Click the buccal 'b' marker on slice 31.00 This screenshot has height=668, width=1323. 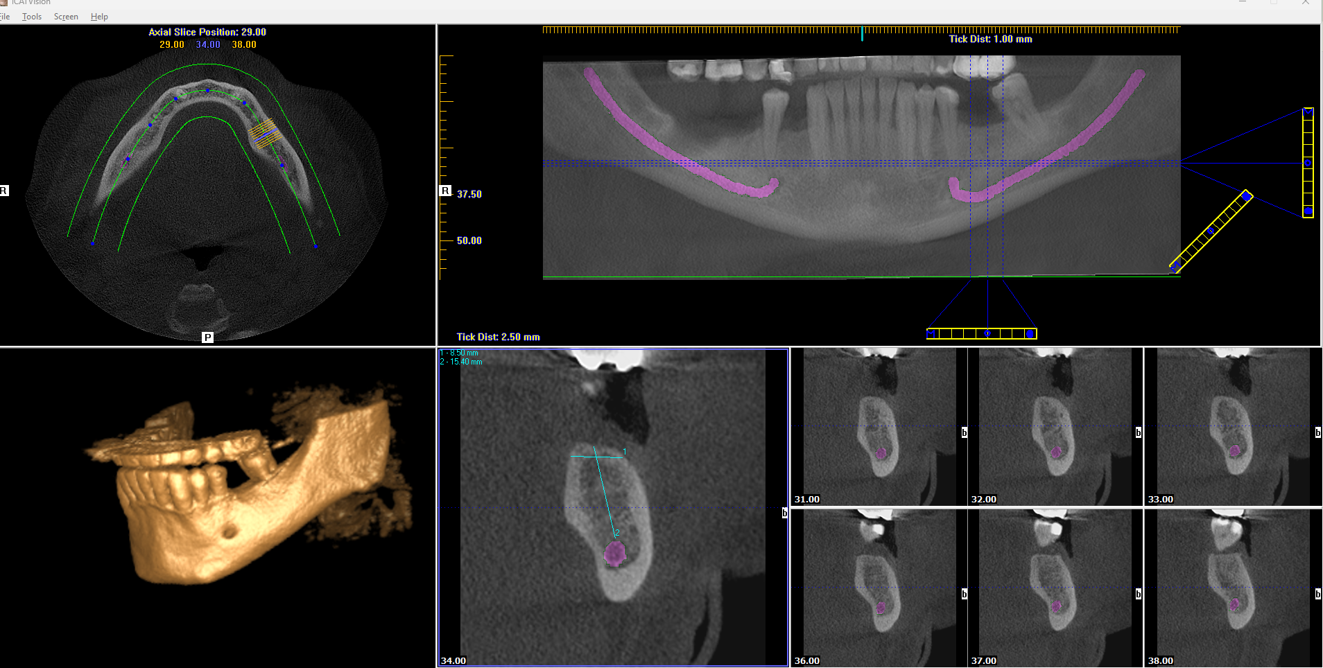point(963,433)
